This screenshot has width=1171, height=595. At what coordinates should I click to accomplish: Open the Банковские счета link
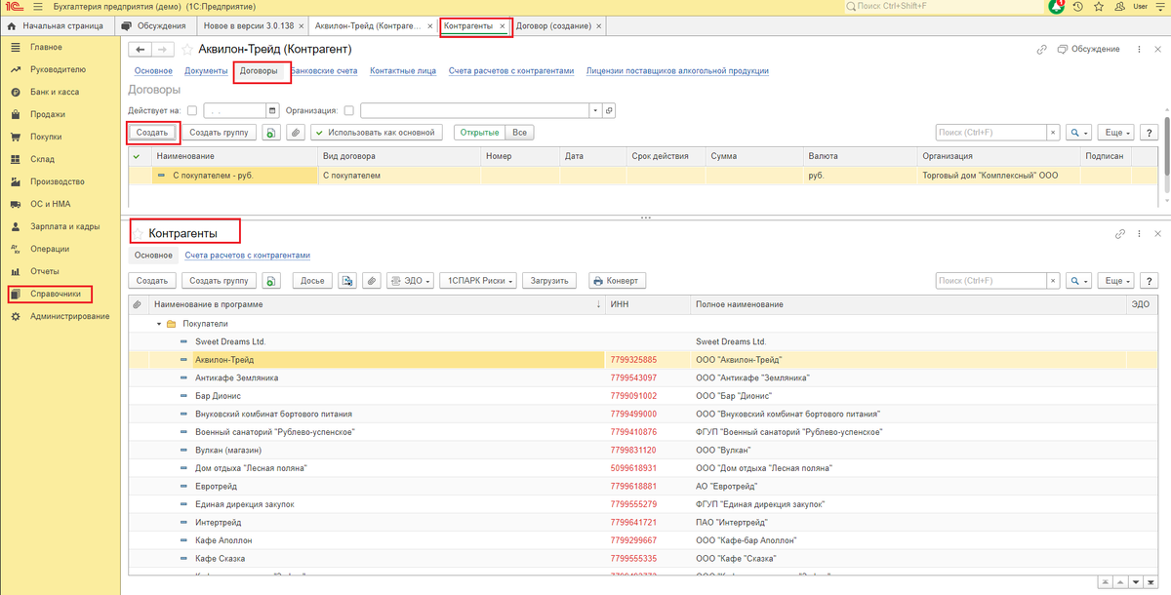click(x=323, y=71)
